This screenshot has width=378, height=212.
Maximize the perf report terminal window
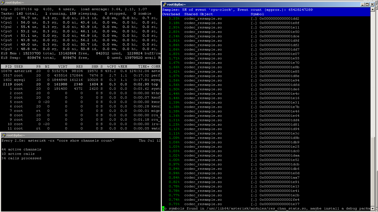[x=367, y=4]
